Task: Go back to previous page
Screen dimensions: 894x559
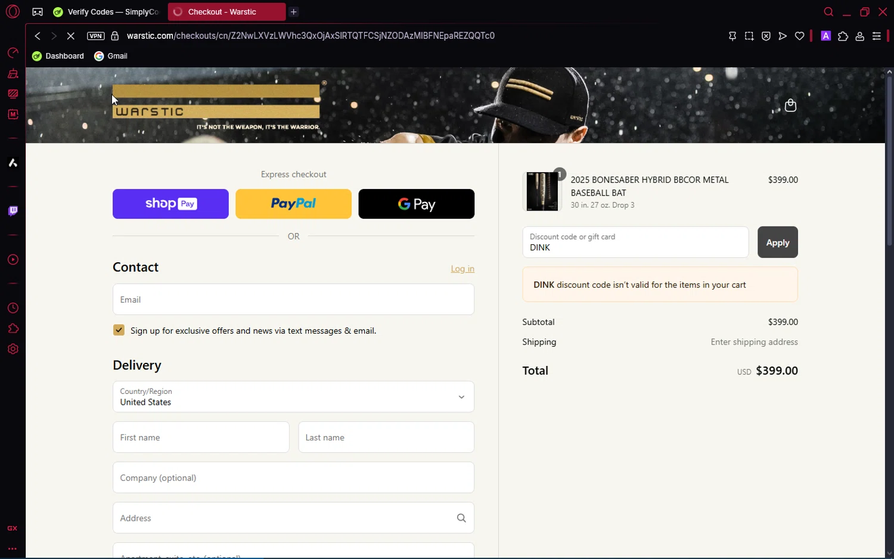Action: [38, 36]
